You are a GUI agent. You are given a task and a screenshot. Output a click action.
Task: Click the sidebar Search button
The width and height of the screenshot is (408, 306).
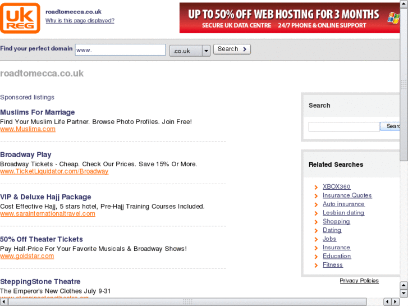[390, 126]
